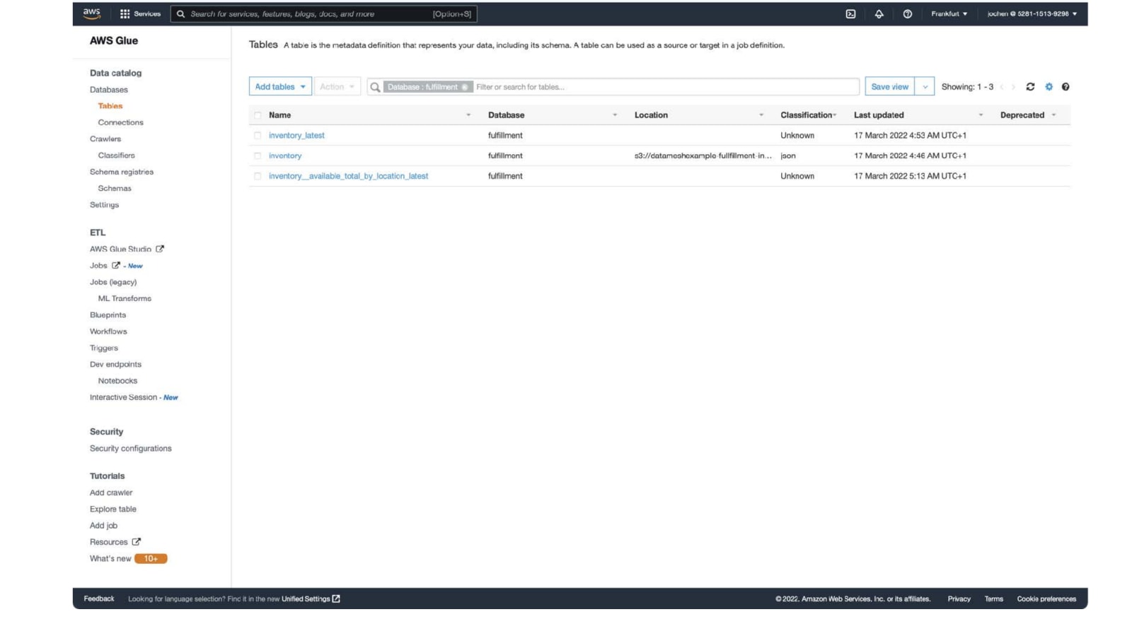Go to next page of tables
The height and width of the screenshot is (636, 1132).
click(1013, 87)
